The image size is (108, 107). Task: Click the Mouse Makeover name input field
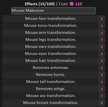53,11
